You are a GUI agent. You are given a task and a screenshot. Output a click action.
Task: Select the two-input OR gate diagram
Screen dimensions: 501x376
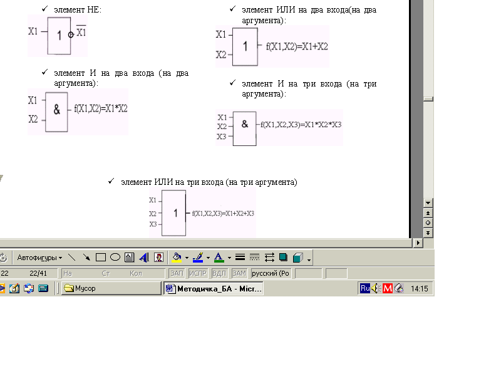(272, 46)
